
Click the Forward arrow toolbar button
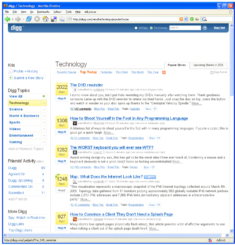click(x=18, y=19)
